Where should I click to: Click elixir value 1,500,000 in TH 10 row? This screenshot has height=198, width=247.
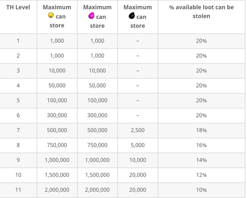pyautogui.click(x=97, y=175)
